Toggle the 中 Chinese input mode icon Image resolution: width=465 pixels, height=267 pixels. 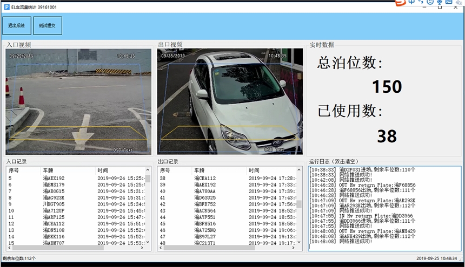(412, 2)
